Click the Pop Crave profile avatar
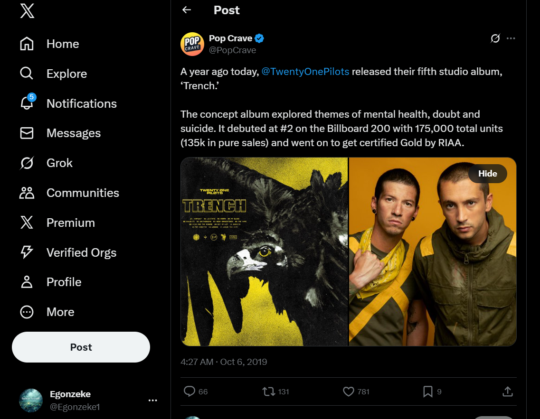This screenshot has width=540, height=419. click(192, 44)
